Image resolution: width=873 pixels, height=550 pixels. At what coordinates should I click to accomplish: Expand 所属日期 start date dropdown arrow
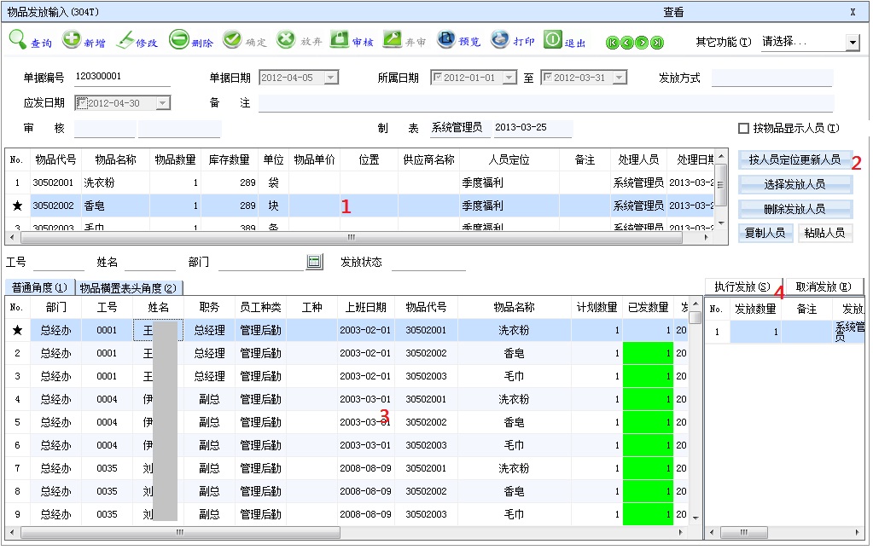tap(509, 78)
